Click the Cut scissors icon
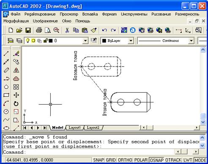 pyautogui.click(x=67, y=30)
